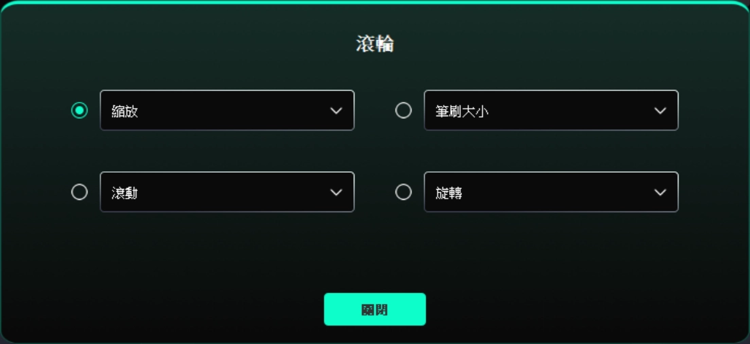
Task: Dismiss the 滾輪 dialog with the green button
Action: 375,309
